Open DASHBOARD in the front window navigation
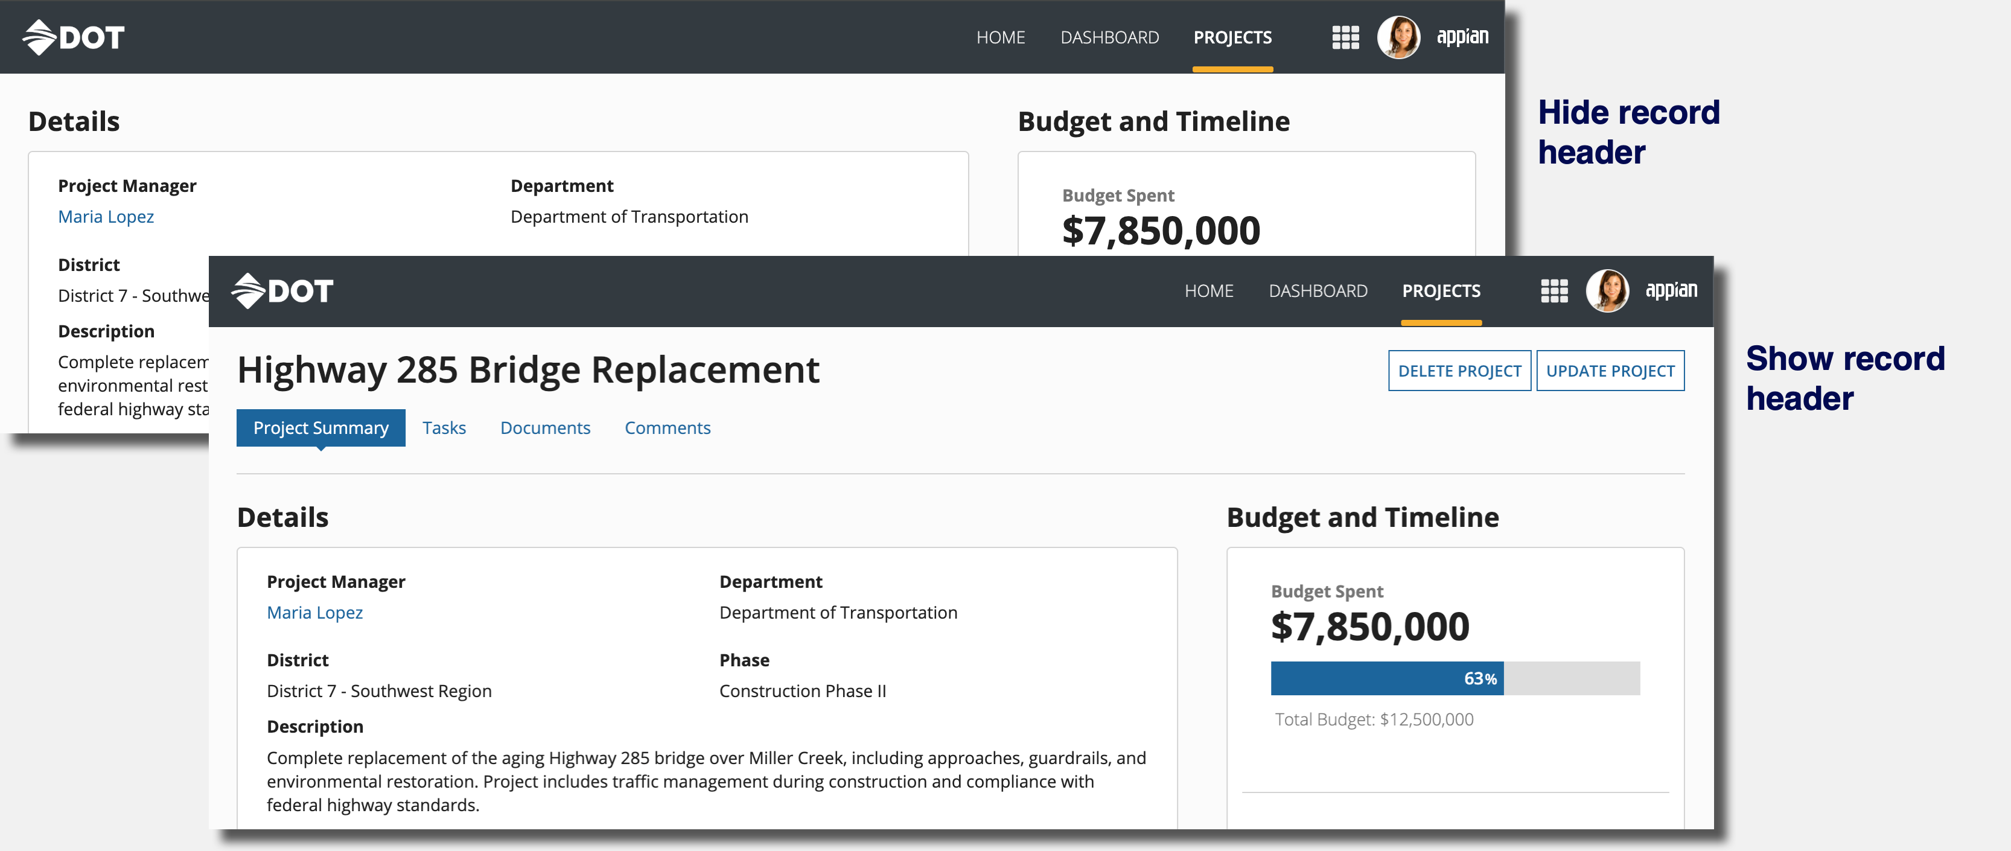Image resolution: width=2011 pixels, height=851 pixels. (1318, 292)
